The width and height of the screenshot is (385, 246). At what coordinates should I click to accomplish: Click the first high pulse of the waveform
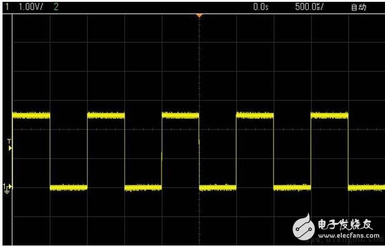31,115
